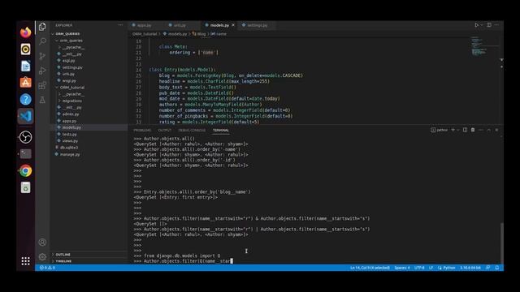Screen dimensions: 520x292
Task: Click the feedback icon in status bar
Action: [487, 268]
